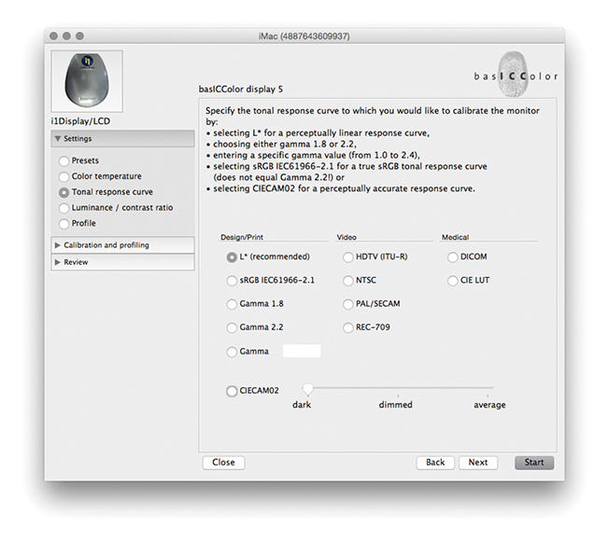The image size is (609, 541).
Task: Click the Next button
Action: coord(478,463)
